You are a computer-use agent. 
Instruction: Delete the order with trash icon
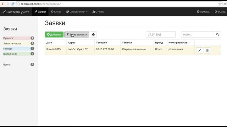[207, 50]
